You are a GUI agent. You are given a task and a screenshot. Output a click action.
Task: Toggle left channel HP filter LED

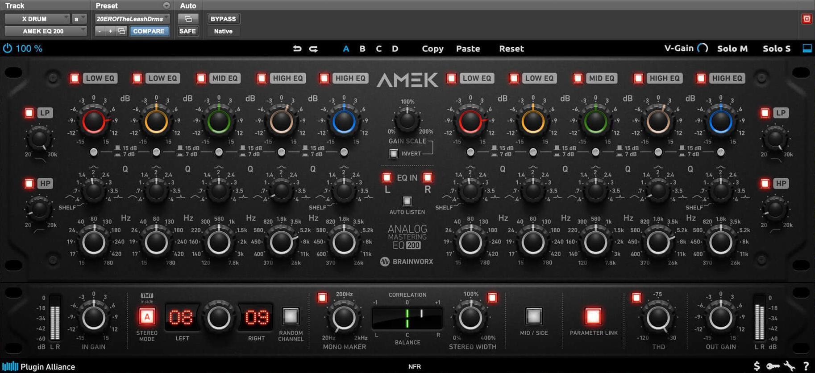(x=29, y=183)
